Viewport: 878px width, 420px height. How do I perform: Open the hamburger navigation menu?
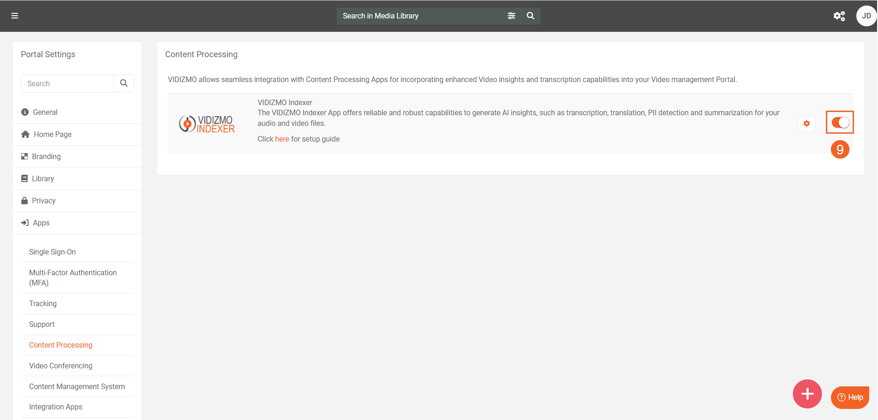click(x=15, y=16)
